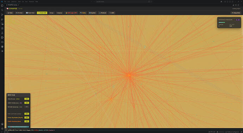The image size is (243, 133).
Task: Click the SSH button
Action: [112, 13]
